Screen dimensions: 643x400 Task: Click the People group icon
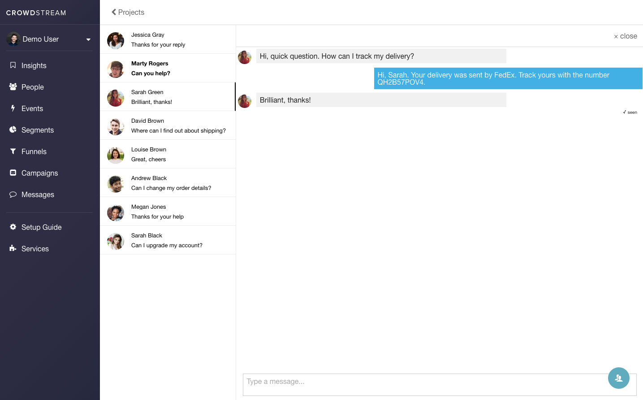pyautogui.click(x=13, y=86)
